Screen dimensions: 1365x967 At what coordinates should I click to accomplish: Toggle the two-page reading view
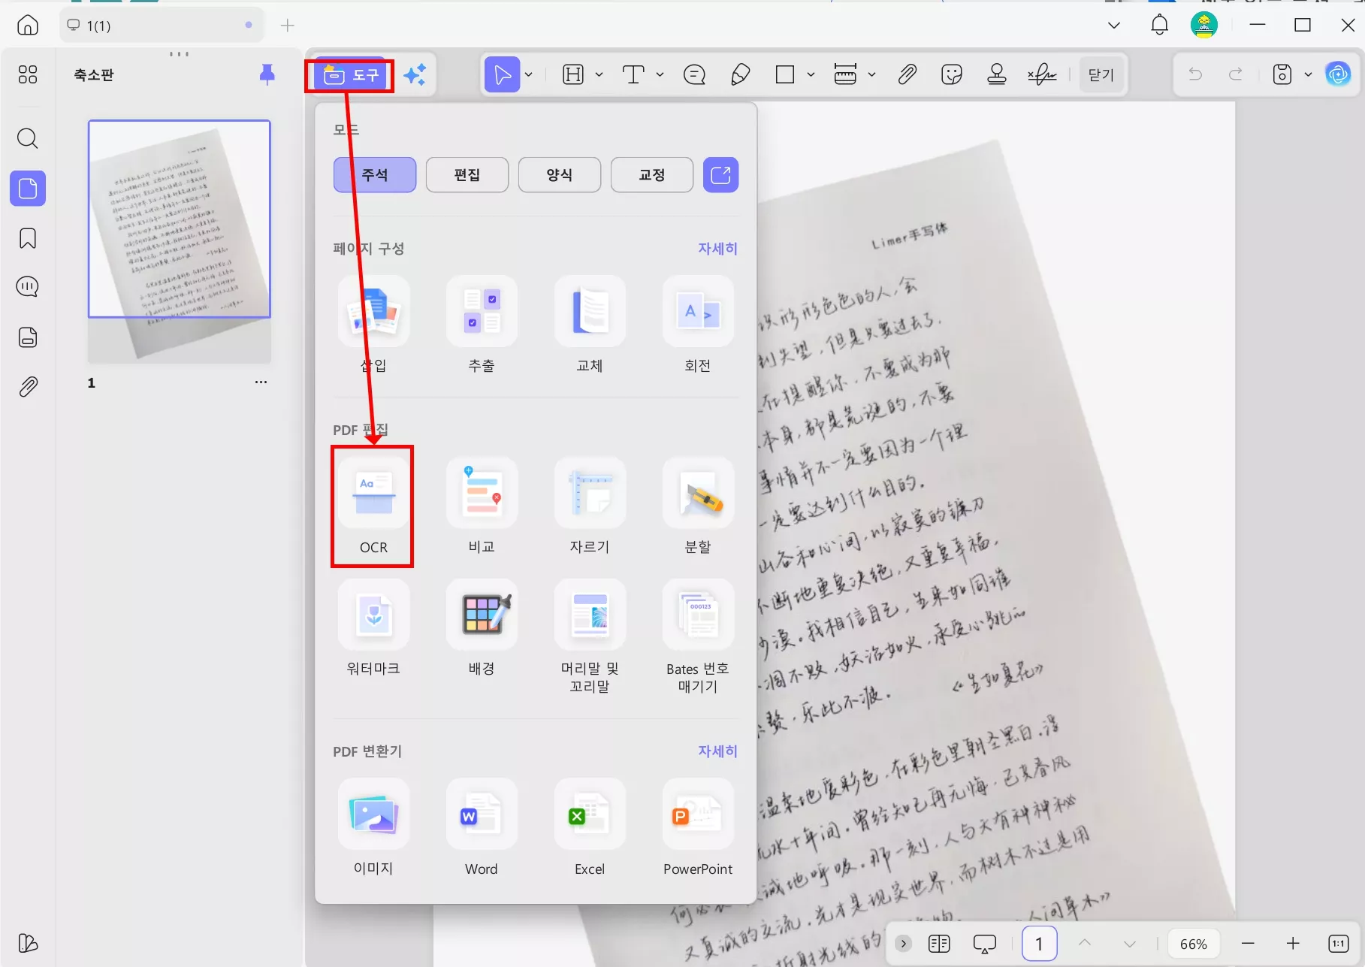pyautogui.click(x=939, y=944)
